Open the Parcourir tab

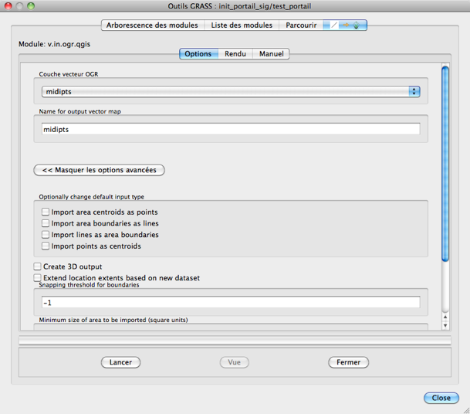300,25
